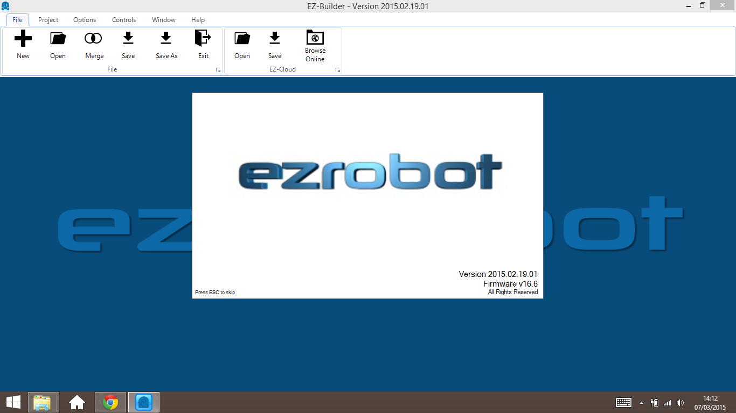Click the Merge project icon
The image size is (736, 413).
94,43
